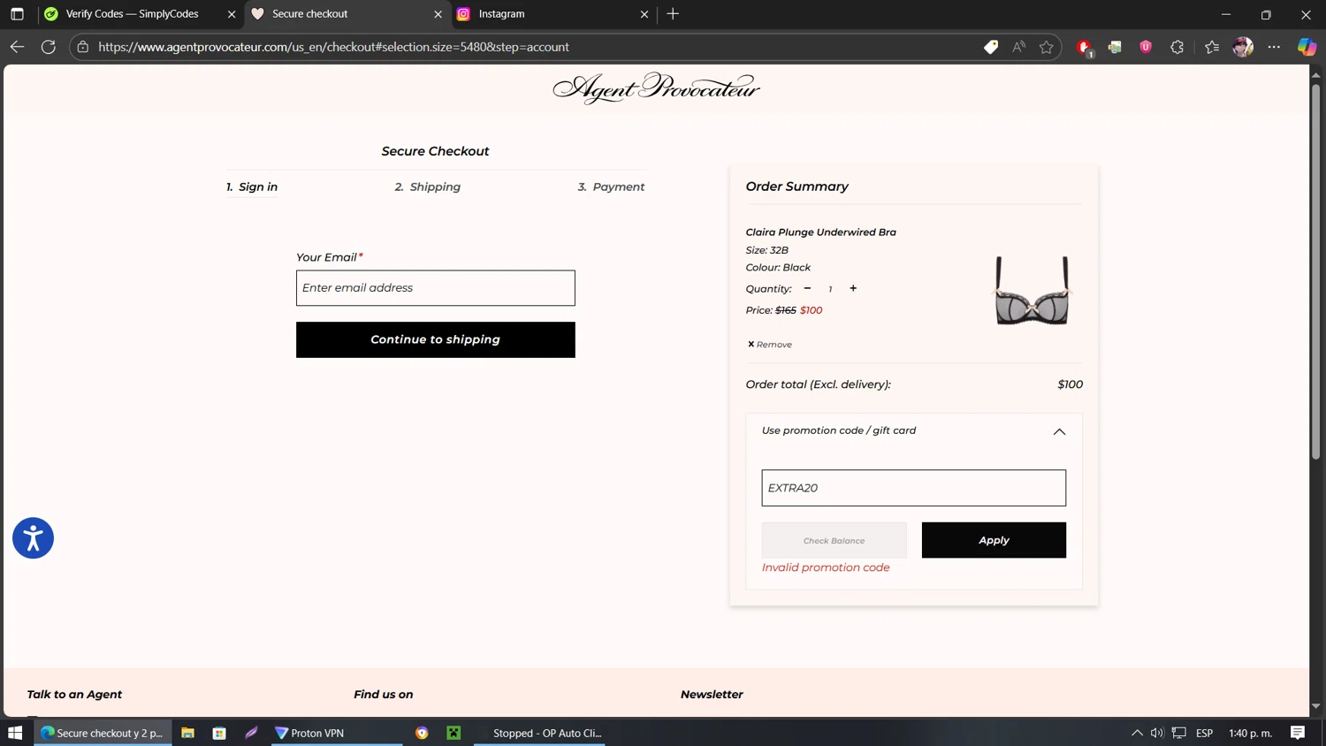This screenshot has width=1326, height=746.
Task: Focus the Your Email input field
Action: 436,288
